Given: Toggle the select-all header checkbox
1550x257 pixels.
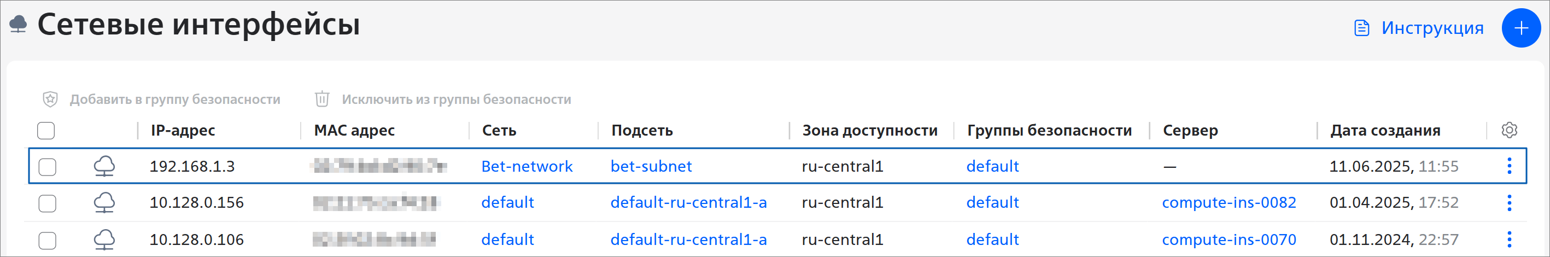Looking at the screenshot, I should pos(46,131).
